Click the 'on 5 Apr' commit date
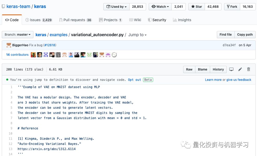Image resolution: width=257 pixels, height=156 pixels. pyautogui.click(x=245, y=45)
